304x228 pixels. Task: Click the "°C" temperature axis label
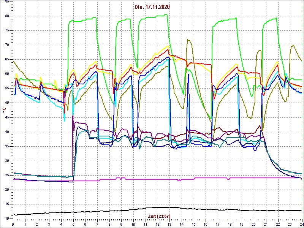(4, 110)
